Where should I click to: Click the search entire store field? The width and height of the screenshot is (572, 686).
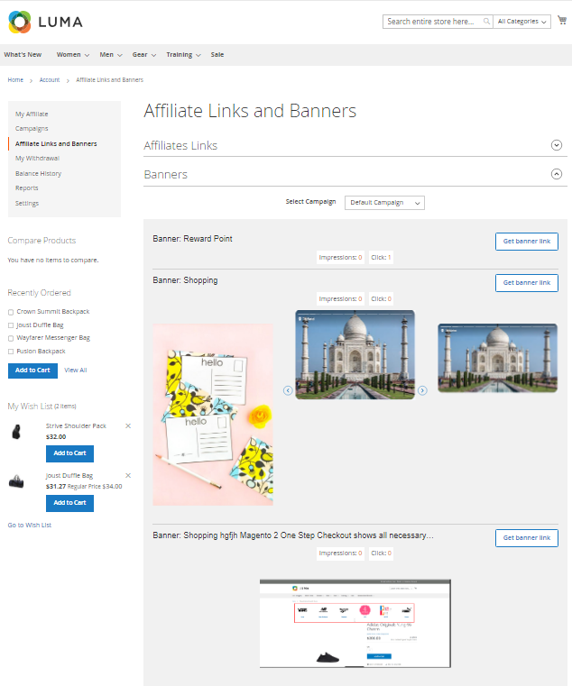click(x=432, y=22)
